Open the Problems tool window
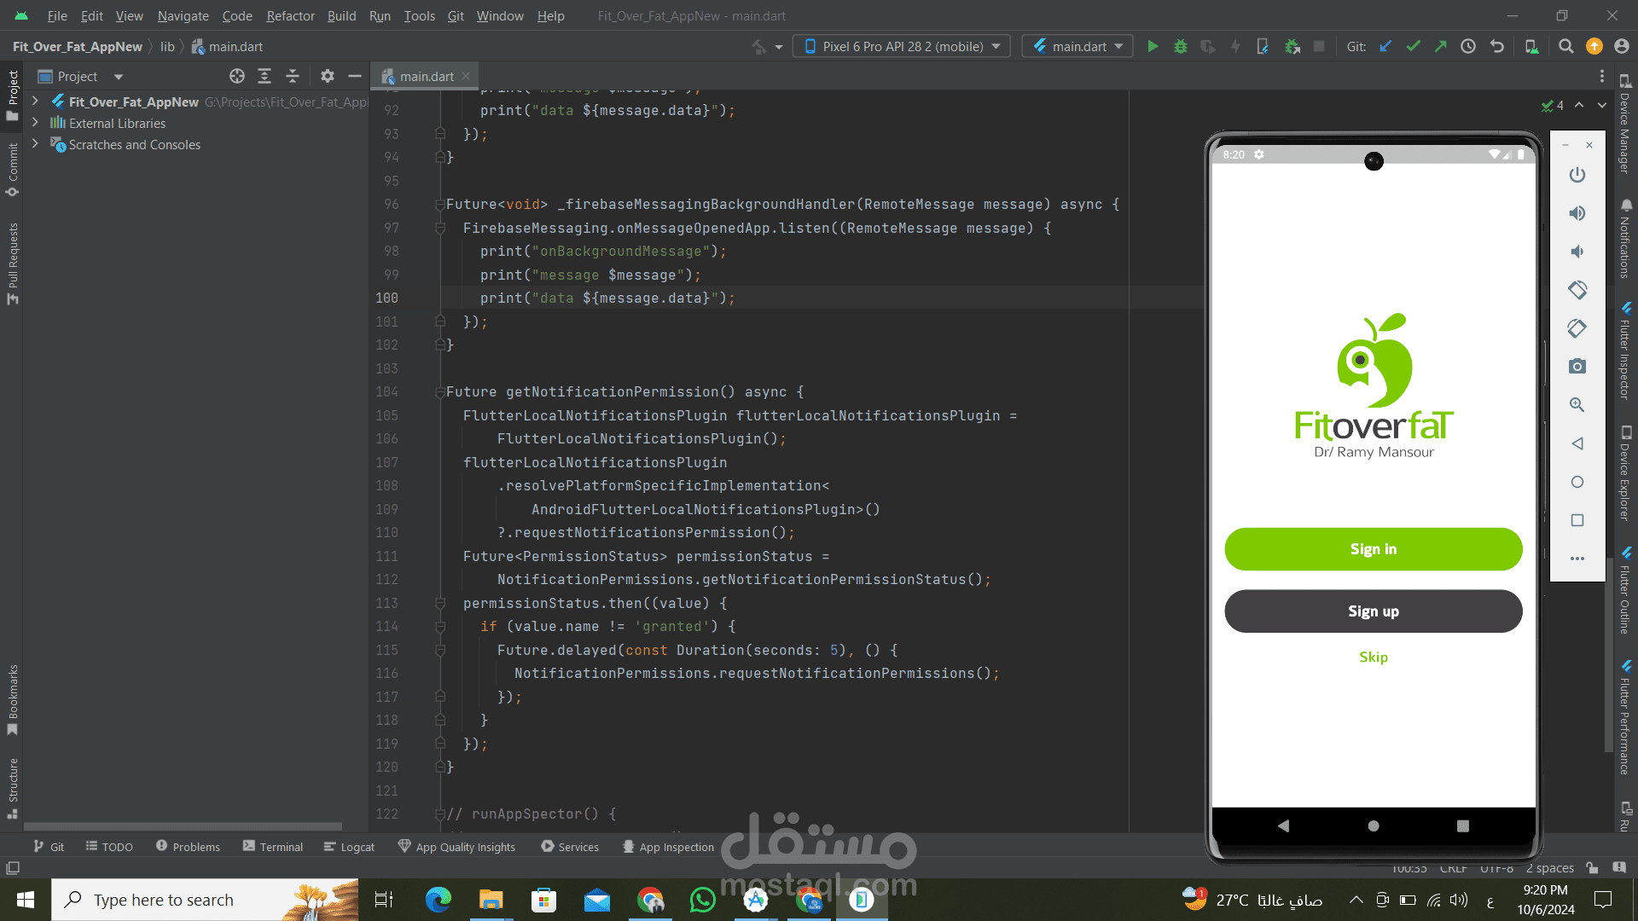The width and height of the screenshot is (1638, 921). 188,847
